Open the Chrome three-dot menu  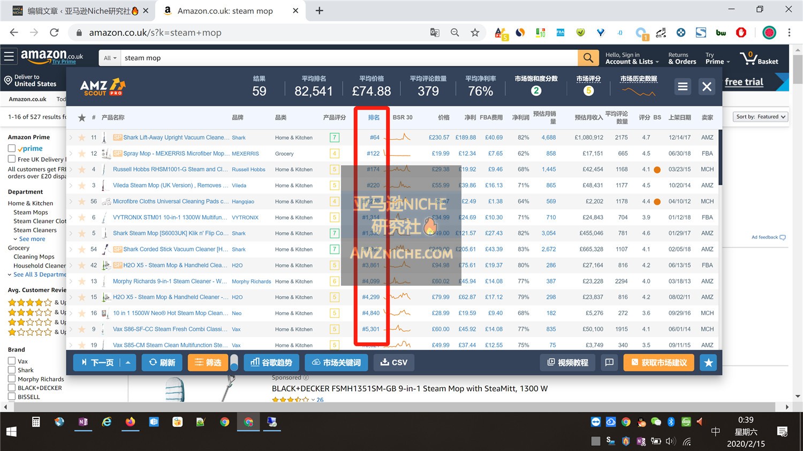(x=789, y=33)
